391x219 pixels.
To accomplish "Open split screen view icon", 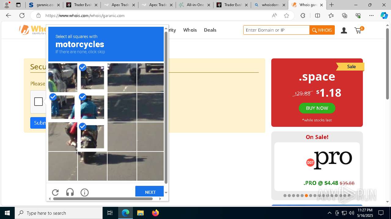I will (x=317, y=16).
